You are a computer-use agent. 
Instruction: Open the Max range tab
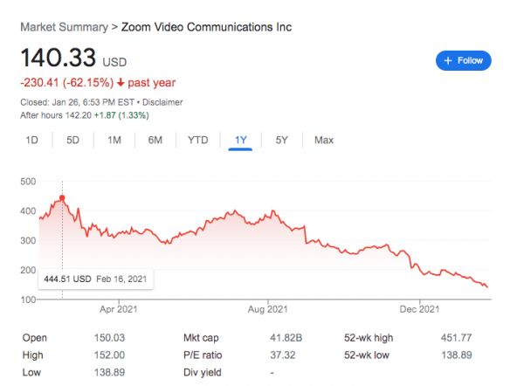click(323, 140)
